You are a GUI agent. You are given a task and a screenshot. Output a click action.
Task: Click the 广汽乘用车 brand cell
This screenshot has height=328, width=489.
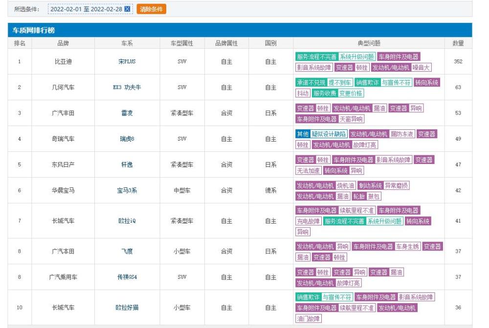pyautogui.click(x=63, y=277)
